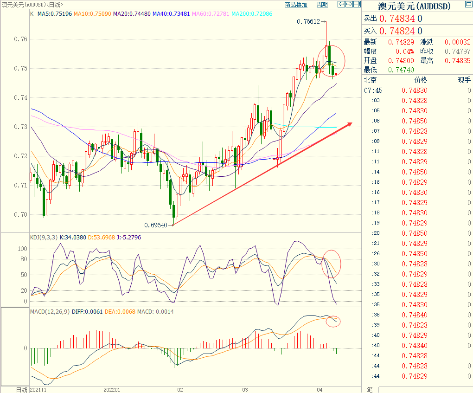This screenshot has width=473, height=393.
Task: Click the D:53.6968 value
Action: 102,237
